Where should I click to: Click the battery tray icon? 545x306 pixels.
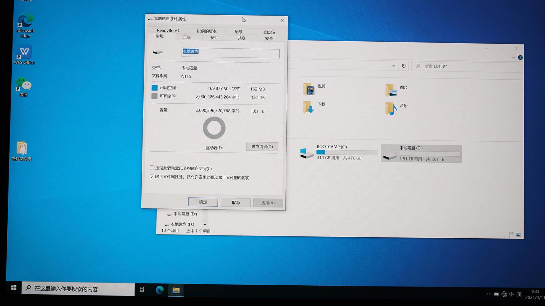coord(496,294)
